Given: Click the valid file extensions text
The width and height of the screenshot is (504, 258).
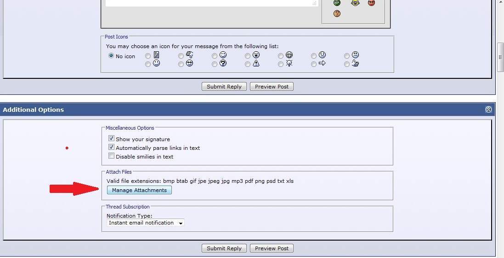Looking at the screenshot, I should tap(200, 181).
